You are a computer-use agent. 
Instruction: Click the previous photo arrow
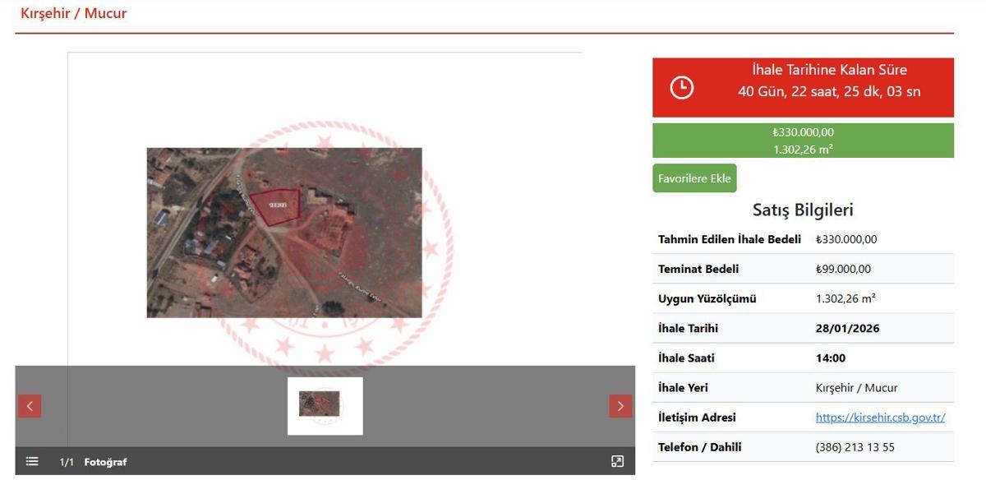30,406
